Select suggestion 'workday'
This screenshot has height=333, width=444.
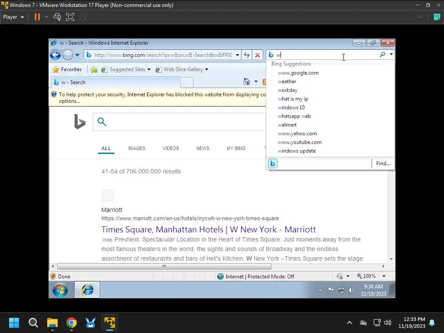coord(330,90)
